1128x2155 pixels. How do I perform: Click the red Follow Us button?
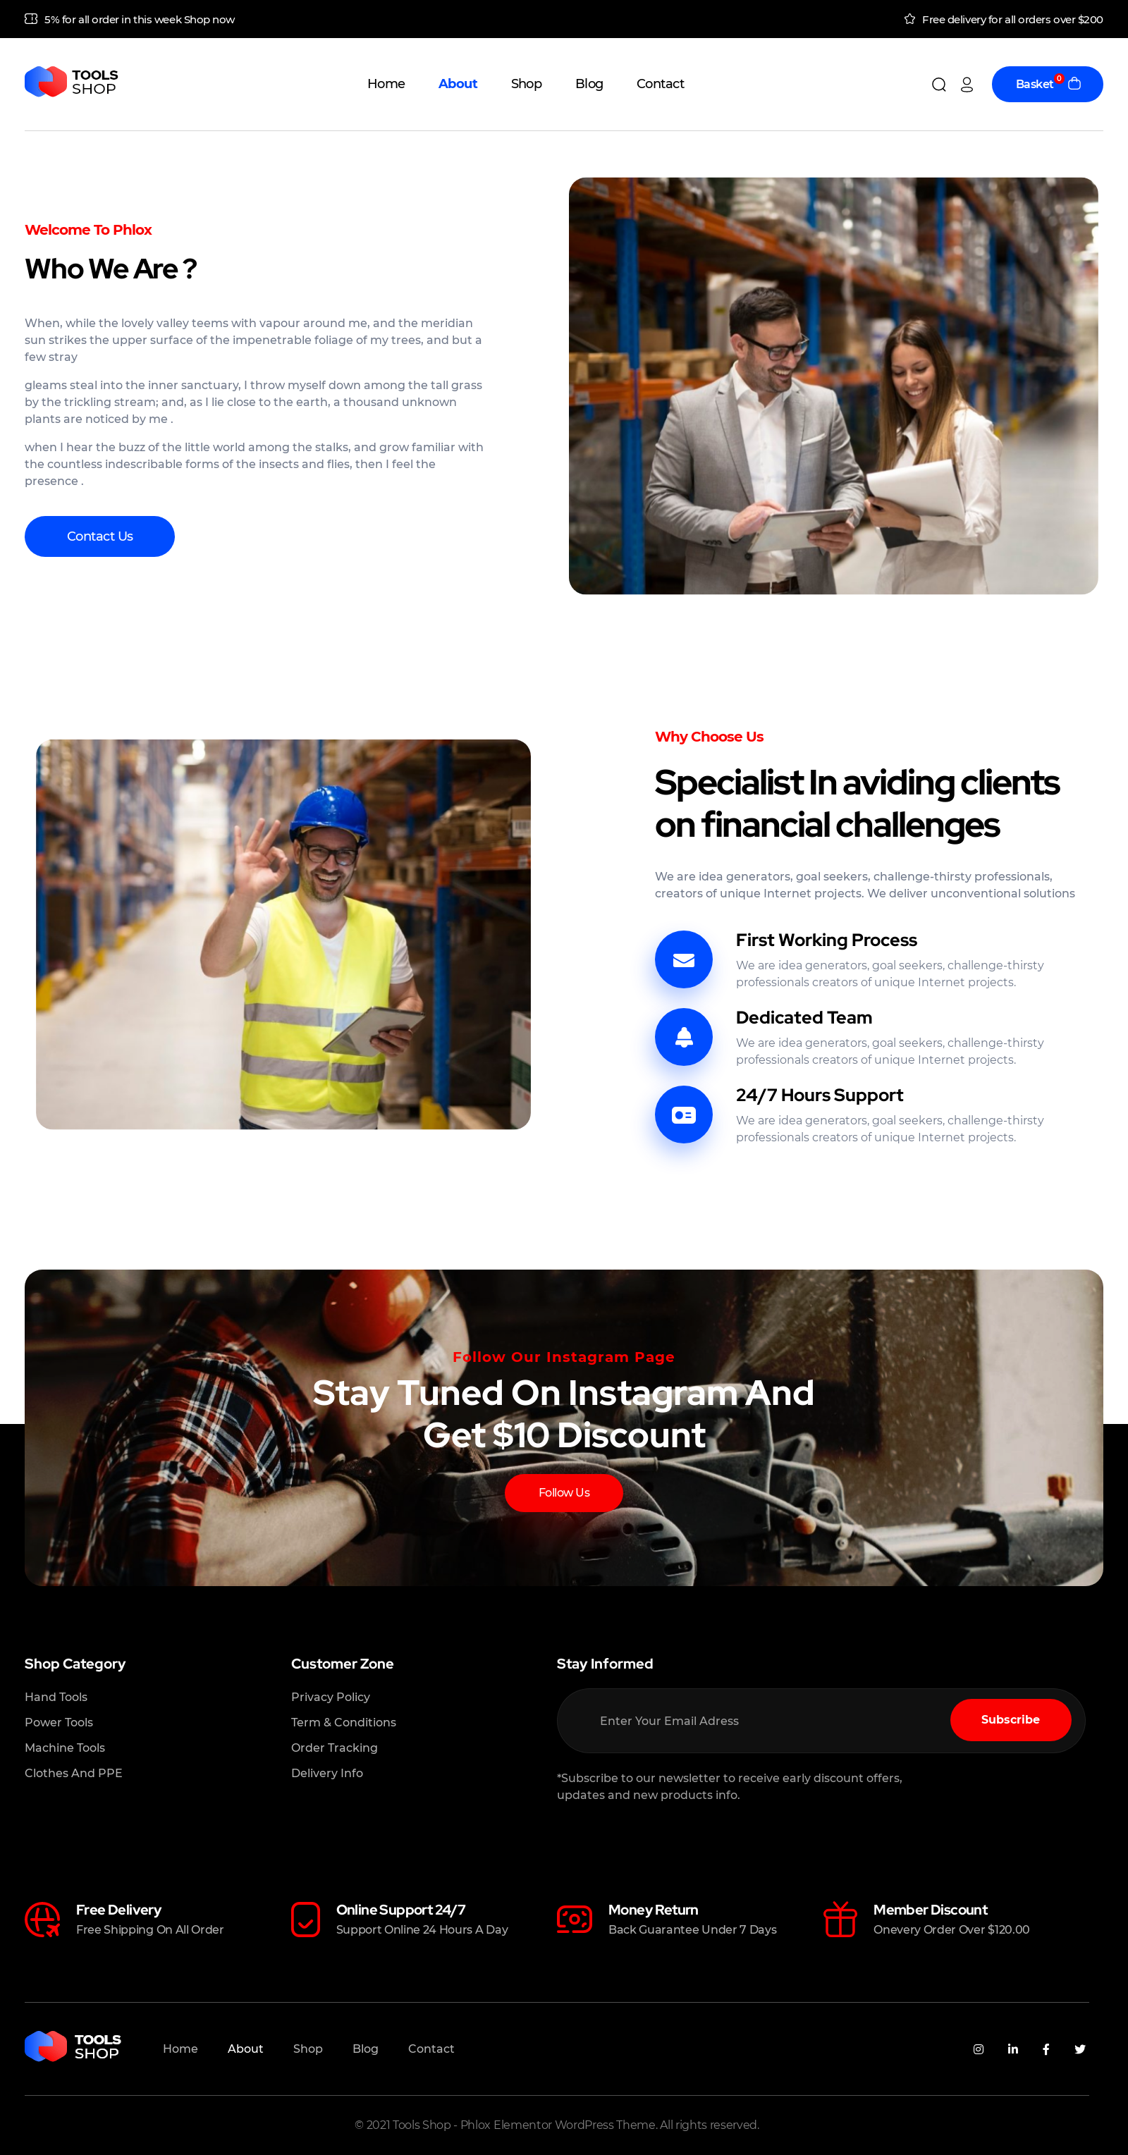tap(564, 1492)
